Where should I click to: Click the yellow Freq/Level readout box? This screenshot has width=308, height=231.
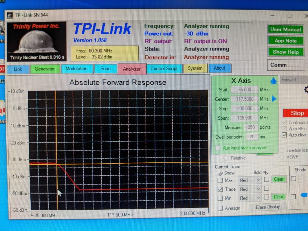pos(105,54)
